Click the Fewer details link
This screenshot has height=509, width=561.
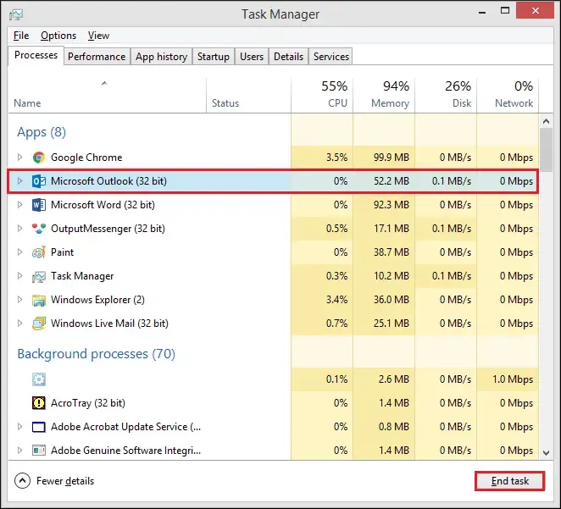tap(65, 481)
